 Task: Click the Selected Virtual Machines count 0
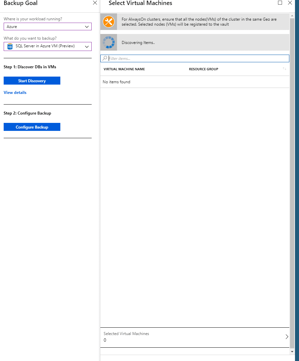[x=105, y=340]
